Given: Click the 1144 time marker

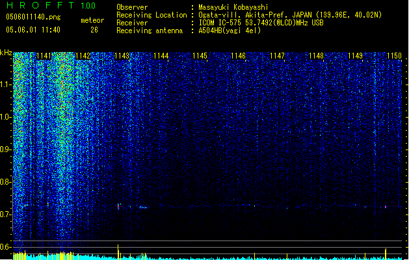Looking at the screenshot, I should 161,56.
